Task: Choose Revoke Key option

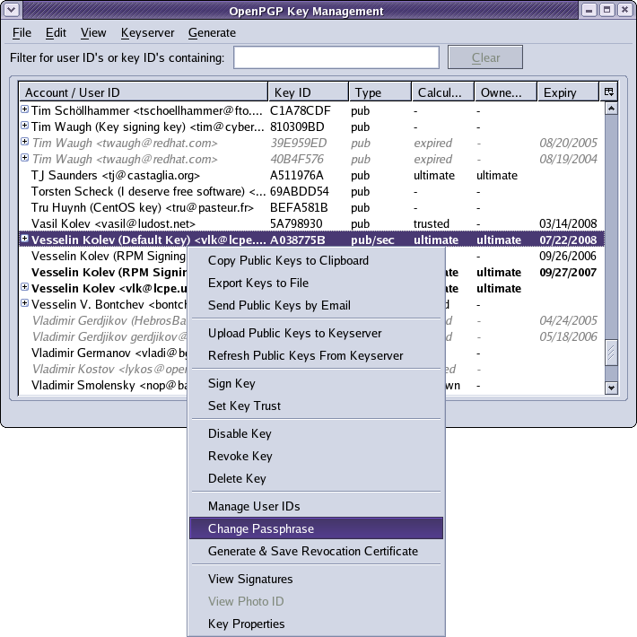Action: [316, 456]
